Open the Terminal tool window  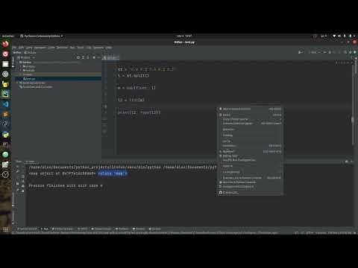pyautogui.click(x=139, y=229)
